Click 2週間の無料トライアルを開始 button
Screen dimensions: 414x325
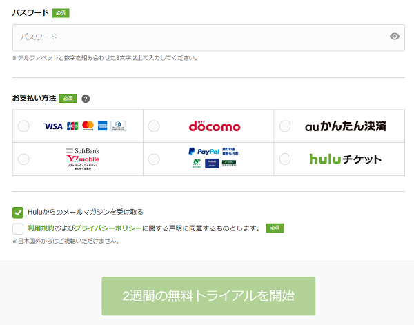[208, 296]
